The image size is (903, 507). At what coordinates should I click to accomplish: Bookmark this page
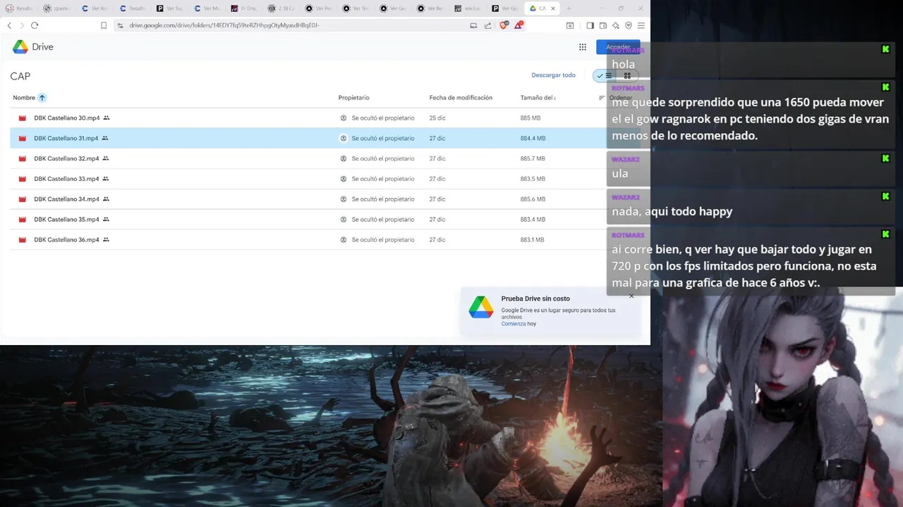coord(104,25)
